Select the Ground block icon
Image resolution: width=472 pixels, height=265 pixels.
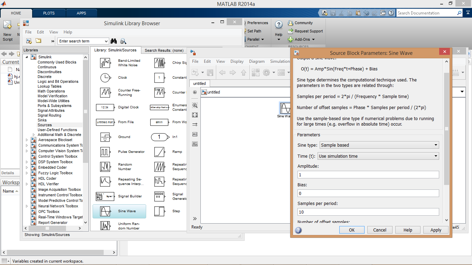click(x=105, y=137)
